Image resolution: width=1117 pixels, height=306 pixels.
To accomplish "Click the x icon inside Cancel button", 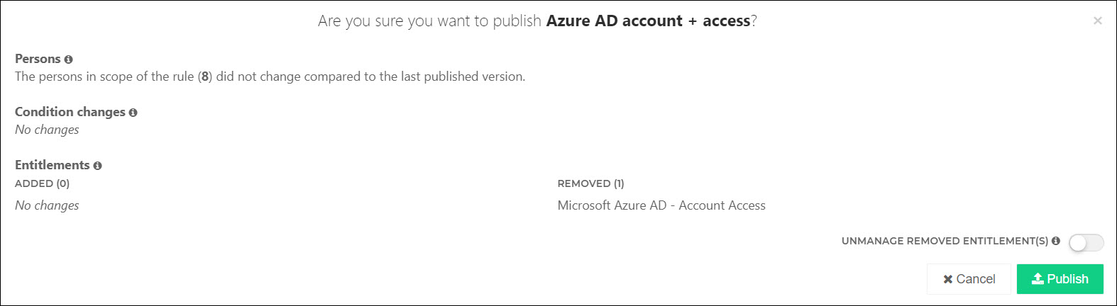I will click(x=947, y=280).
